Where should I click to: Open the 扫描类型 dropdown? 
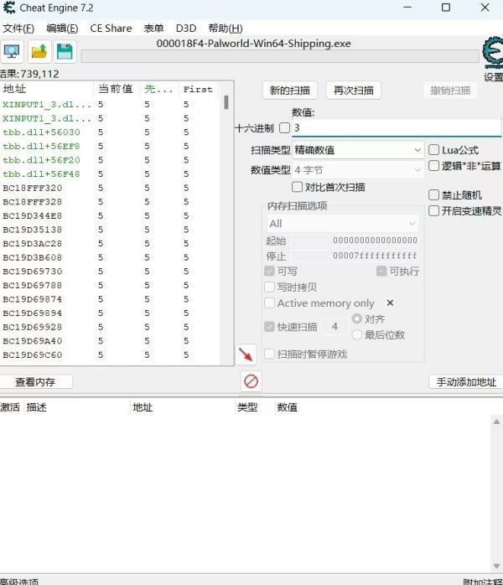pos(358,150)
